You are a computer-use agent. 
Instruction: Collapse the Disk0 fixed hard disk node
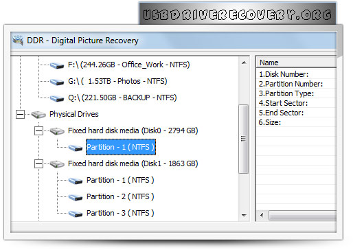click(x=38, y=131)
